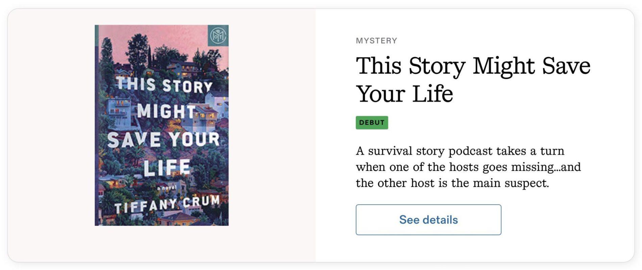Image resolution: width=642 pixels, height=270 pixels.
Task: Click 'THIS STORY' text on the cover
Action: [x=164, y=85]
